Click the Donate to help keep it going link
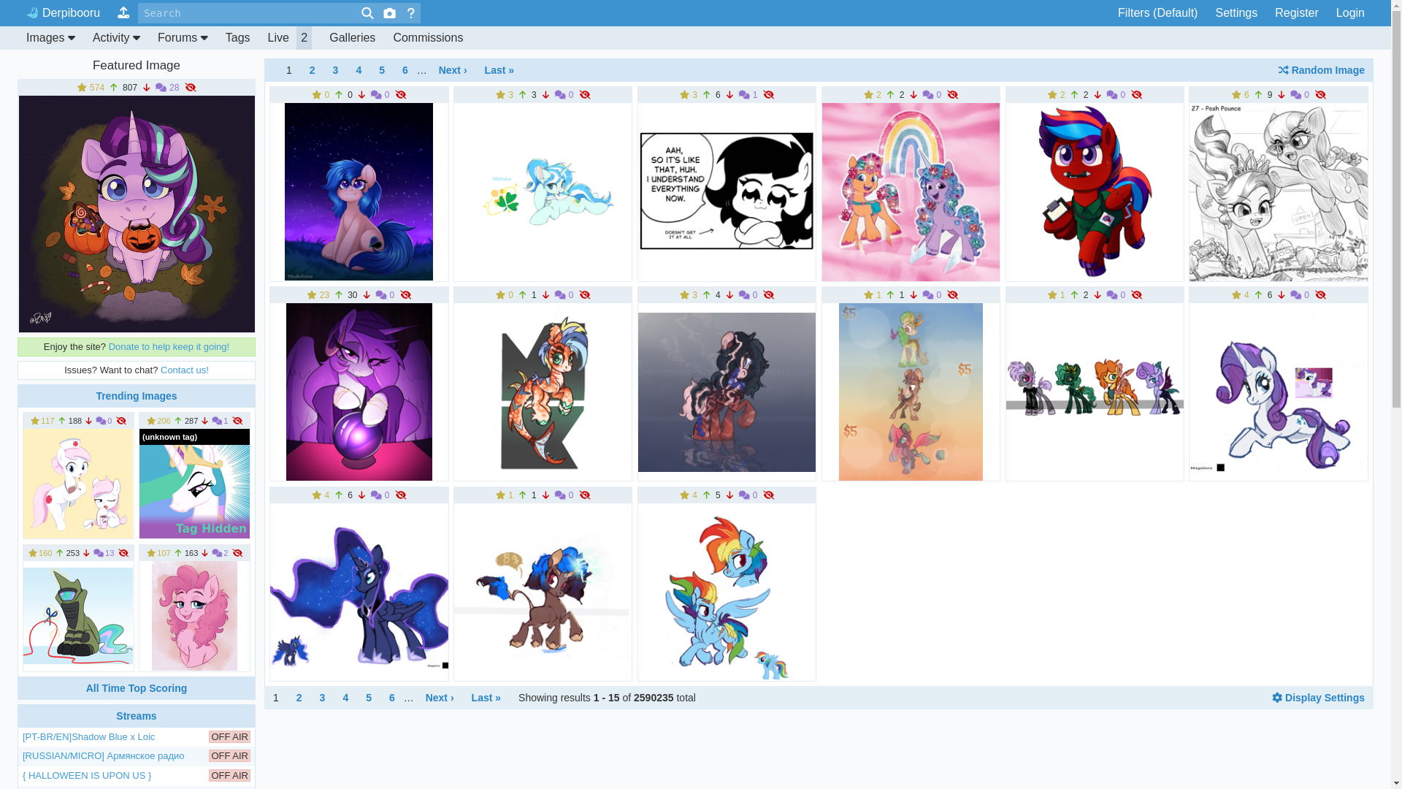 [x=169, y=347]
